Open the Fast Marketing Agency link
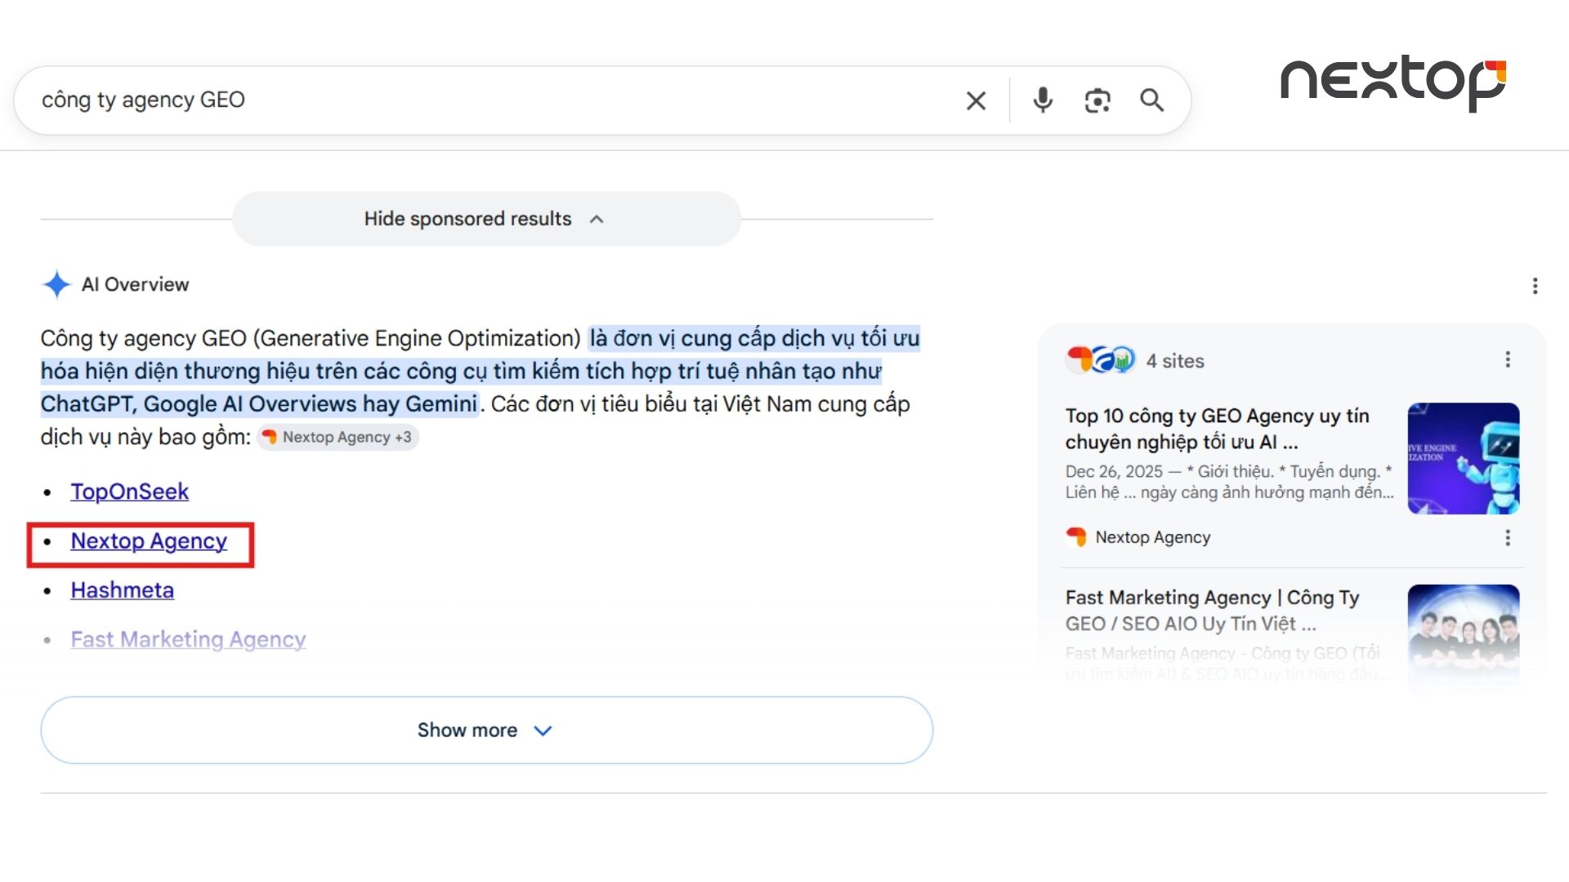Screen dimensions: 1569x882 point(189,639)
